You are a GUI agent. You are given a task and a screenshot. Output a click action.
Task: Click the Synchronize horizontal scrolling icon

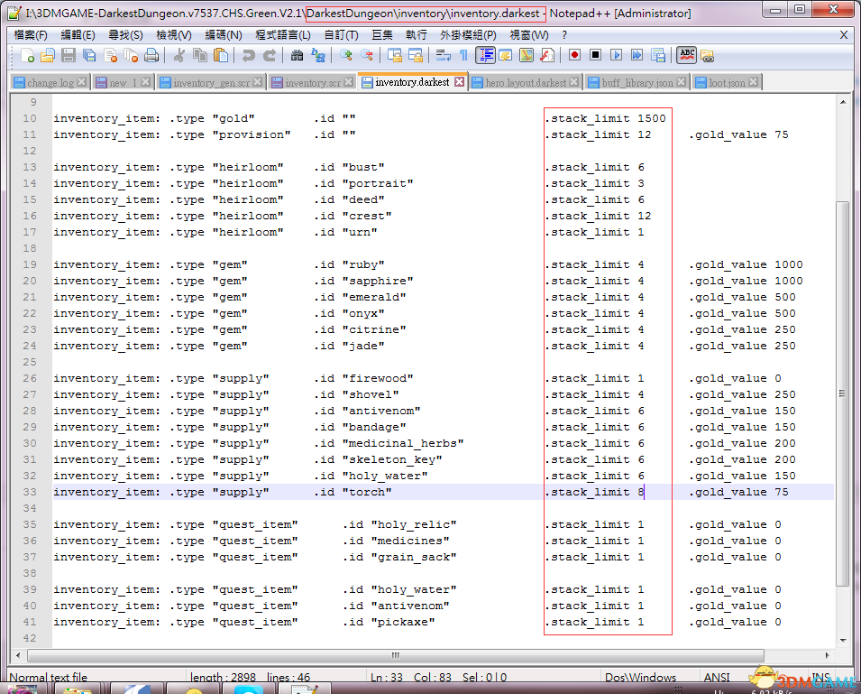[x=415, y=55]
